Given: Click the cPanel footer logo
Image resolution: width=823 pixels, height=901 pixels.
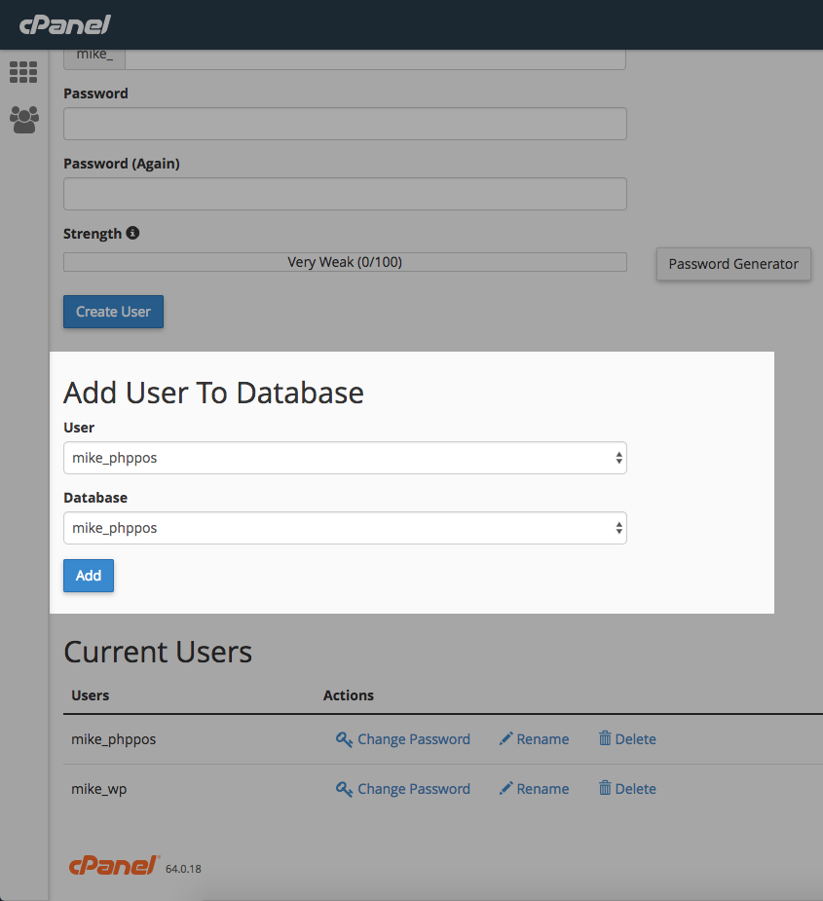Looking at the screenshot, I should pyautogui.click(x=114, y=865).
